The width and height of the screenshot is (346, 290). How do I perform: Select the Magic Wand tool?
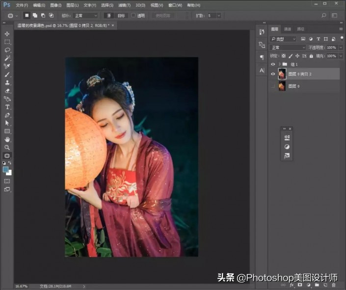click(7, 58)
